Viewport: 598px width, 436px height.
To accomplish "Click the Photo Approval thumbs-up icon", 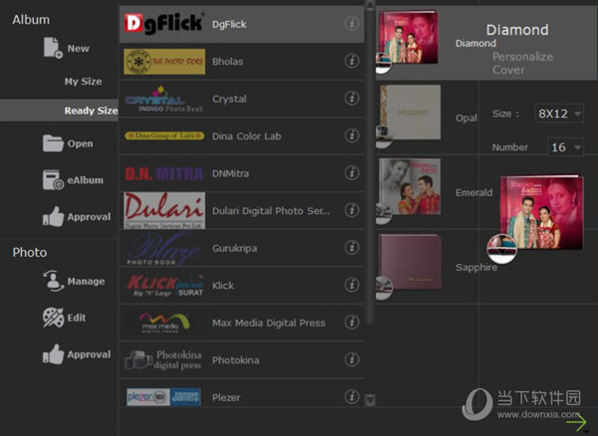I will (53, 354).
